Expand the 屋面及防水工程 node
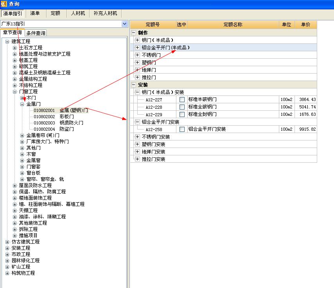Viewport: 334px width, 288px height. 15,185
